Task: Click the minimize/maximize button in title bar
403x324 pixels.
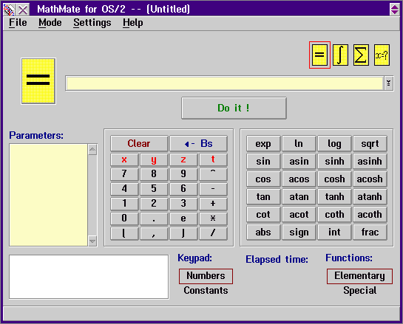Action: pyautogui.click(x=395, y=10)
